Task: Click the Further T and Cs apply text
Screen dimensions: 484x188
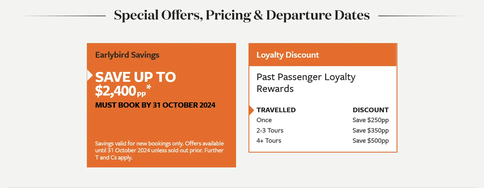Action: coord(159,154)
